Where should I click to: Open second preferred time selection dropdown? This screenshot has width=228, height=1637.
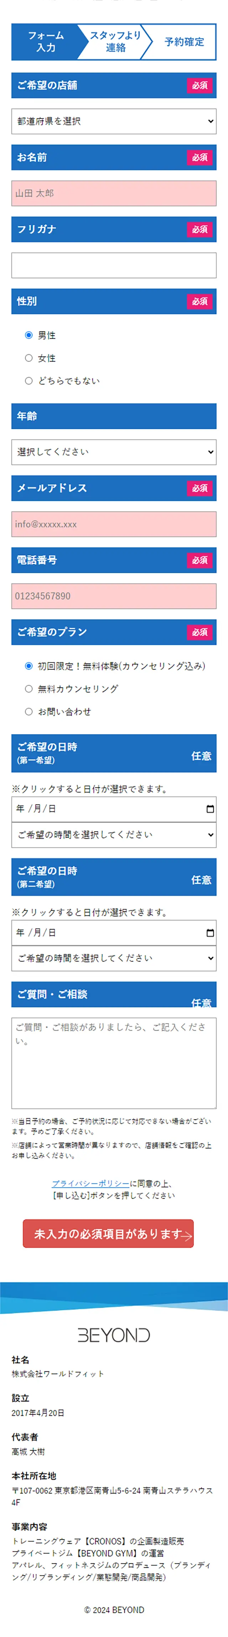click(114, 958)
